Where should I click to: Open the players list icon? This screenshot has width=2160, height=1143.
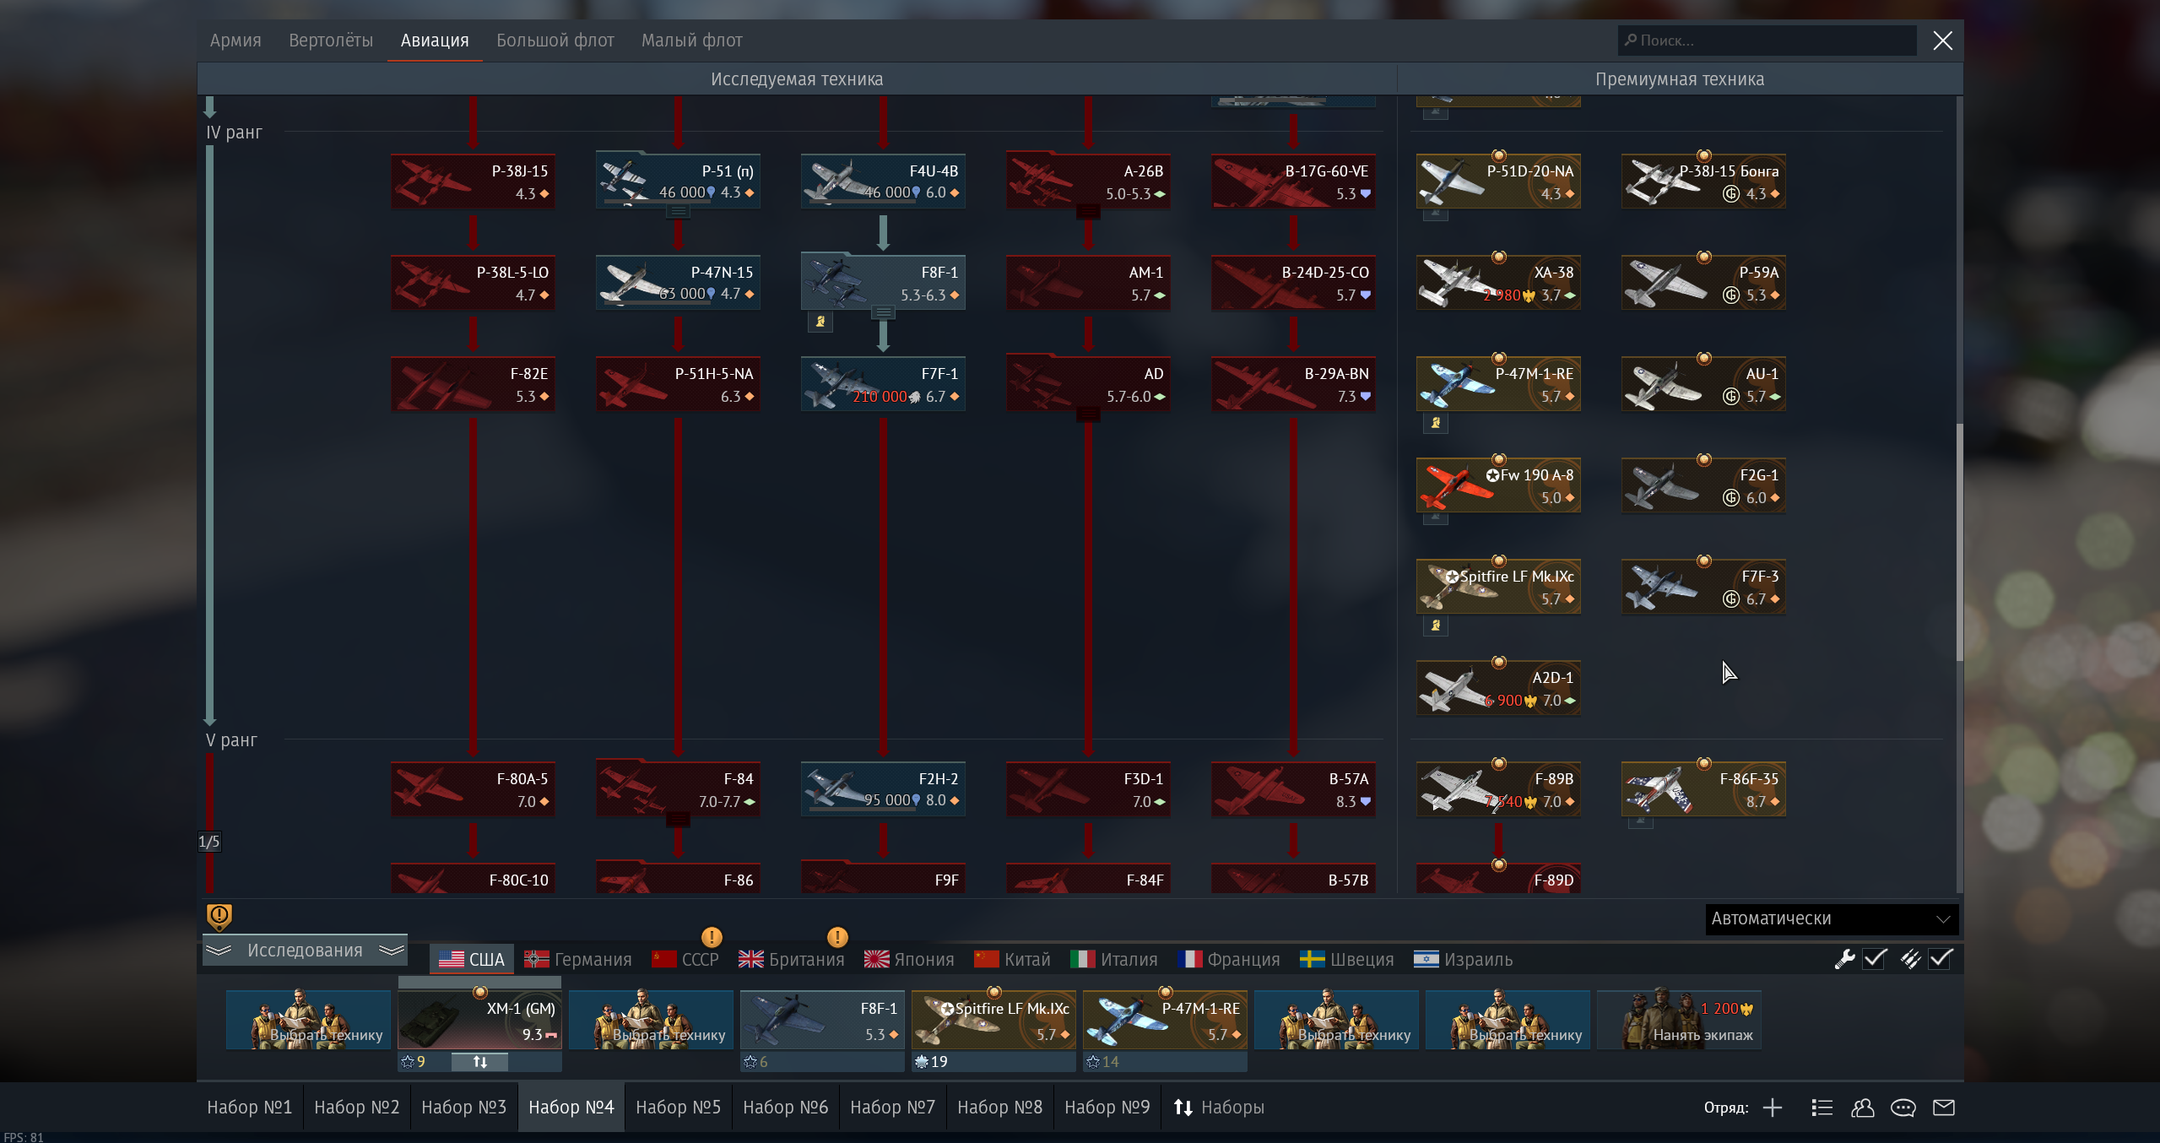click(1822, 1108)
